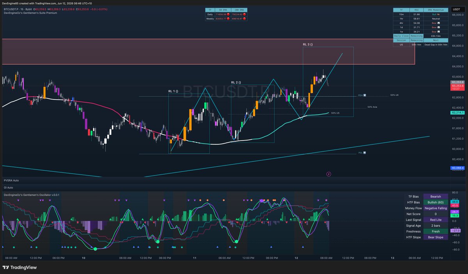Viewport: 468px width, 274px height.
Task: Click the 66,000.0 price axis label
Action: [457, 14]
